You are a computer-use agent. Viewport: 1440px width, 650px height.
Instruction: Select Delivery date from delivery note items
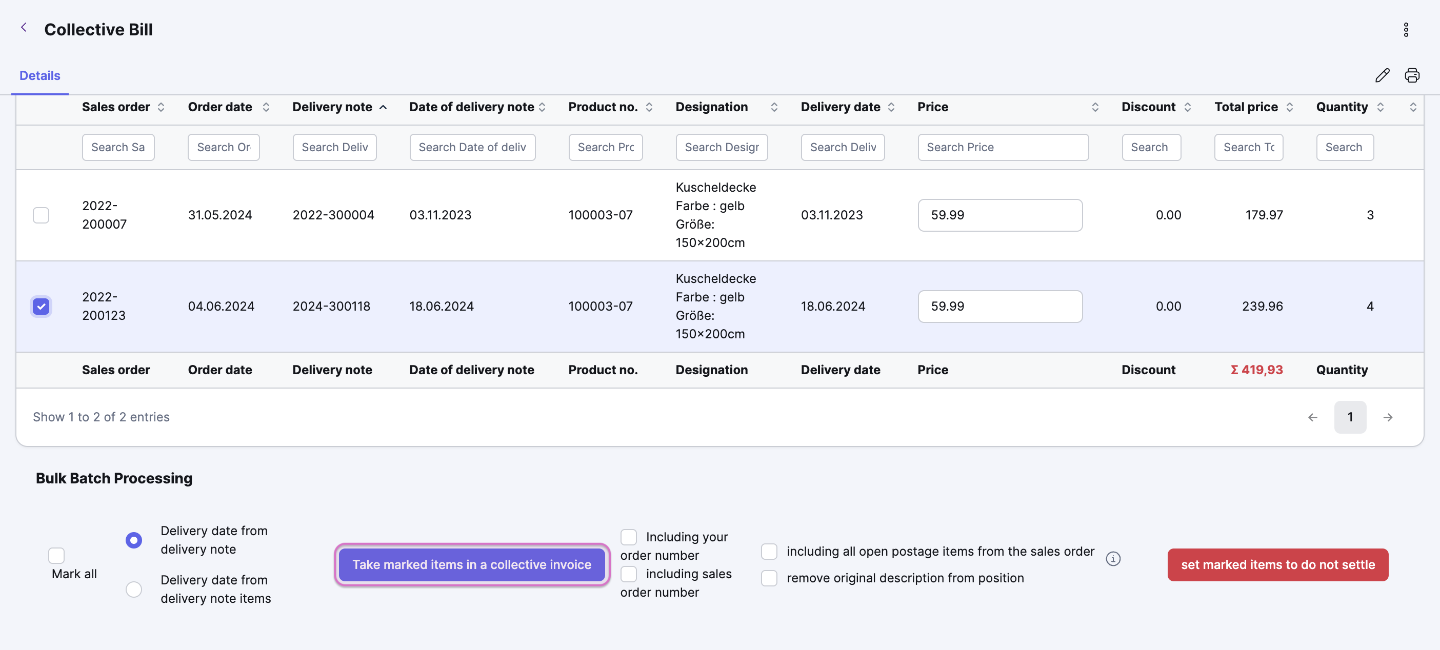tap(134, 589)
